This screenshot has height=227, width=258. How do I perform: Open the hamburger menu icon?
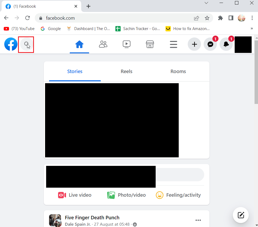tap(173, 44)
